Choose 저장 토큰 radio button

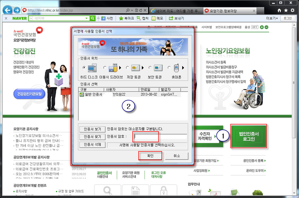[x=127, y=67]
